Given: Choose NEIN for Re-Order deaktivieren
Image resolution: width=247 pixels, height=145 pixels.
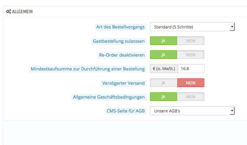Looking at the screenshot, I should tap(190, 55).
